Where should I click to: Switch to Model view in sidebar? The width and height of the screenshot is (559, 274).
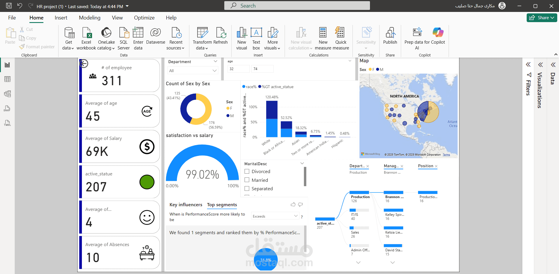point(7,94)
